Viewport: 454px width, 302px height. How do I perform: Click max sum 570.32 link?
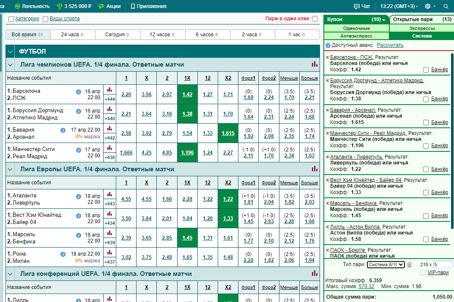[366, 286]
